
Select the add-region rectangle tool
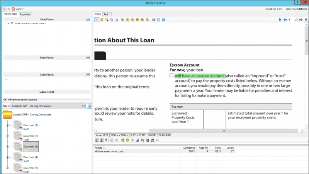click(x=107, y=20)
